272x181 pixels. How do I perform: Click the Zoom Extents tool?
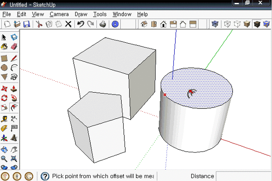point(14,159)
